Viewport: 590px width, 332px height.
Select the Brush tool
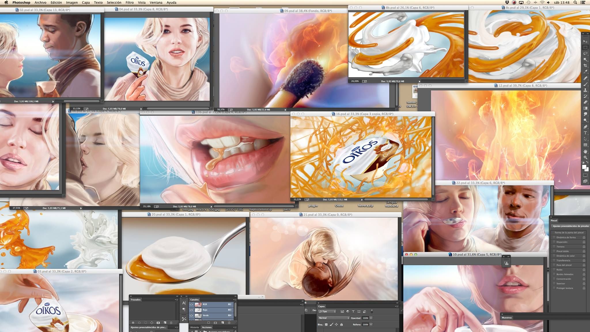click(585, 84)
